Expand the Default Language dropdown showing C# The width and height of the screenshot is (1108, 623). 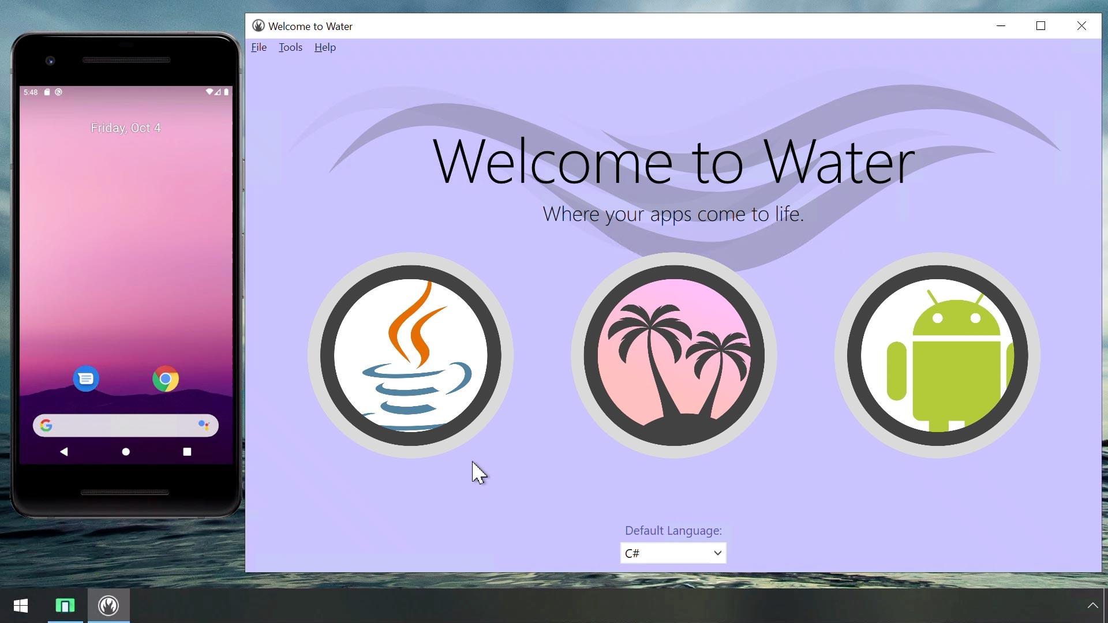(673, 553)
